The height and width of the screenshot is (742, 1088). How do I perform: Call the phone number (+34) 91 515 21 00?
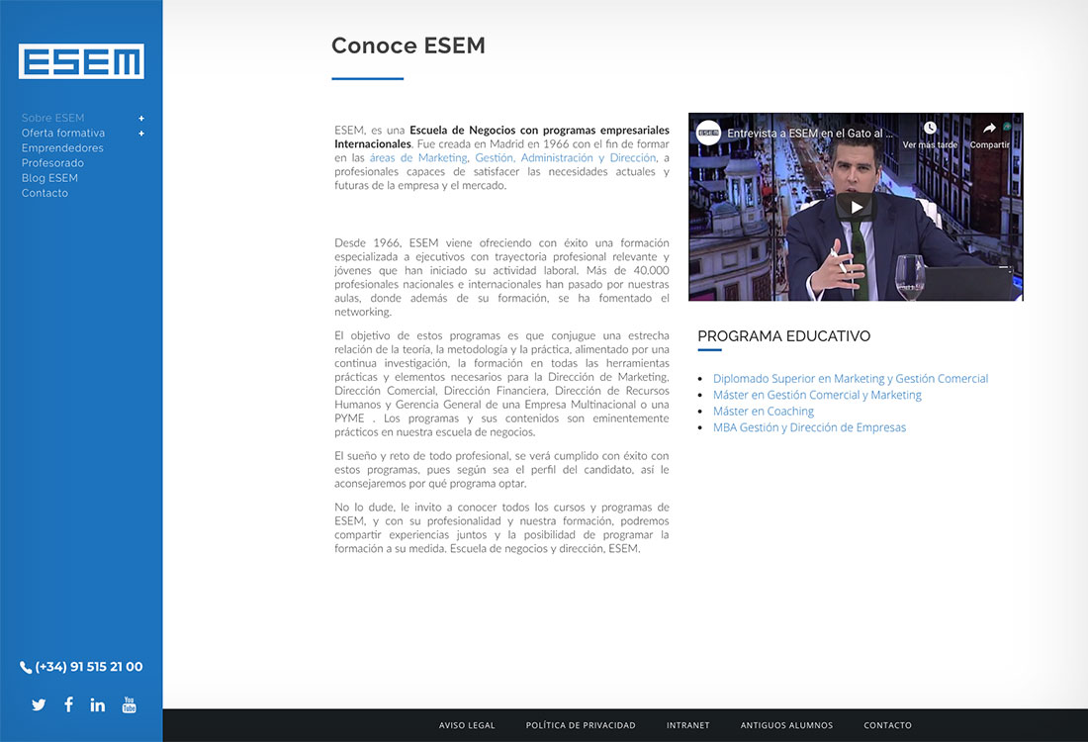point(81,667)
